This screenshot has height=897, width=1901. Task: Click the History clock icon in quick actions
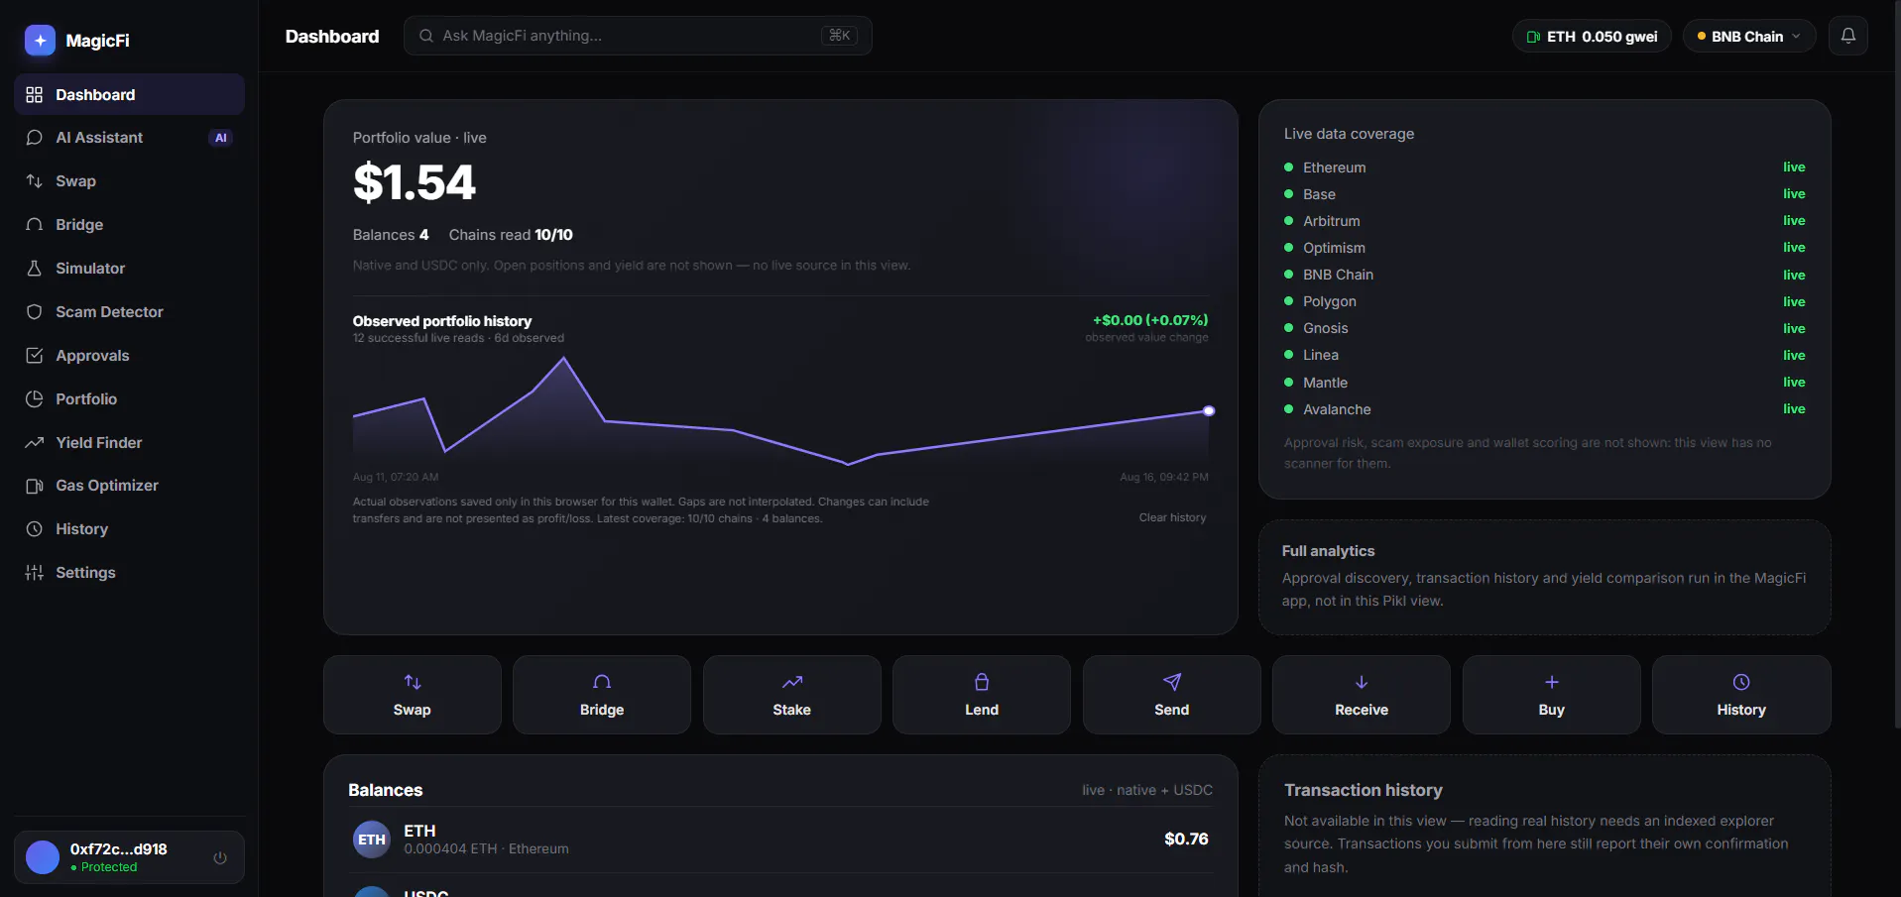[x=1741, y=682]
